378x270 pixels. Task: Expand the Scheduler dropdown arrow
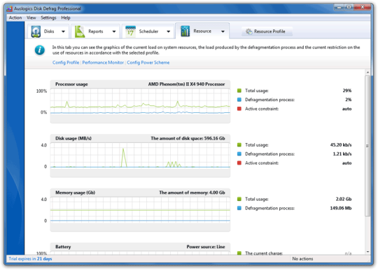click(168, 31)
